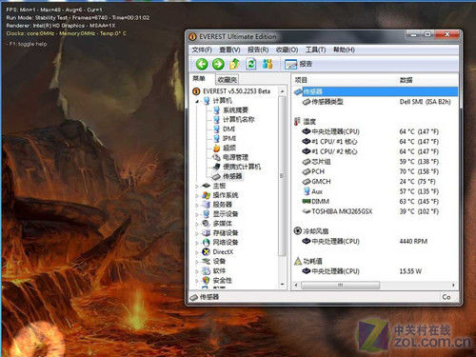Switch to the 收藏夹 favorites tab
The height and width of the screenshot is (357, 476).
(x=228, y=79)
